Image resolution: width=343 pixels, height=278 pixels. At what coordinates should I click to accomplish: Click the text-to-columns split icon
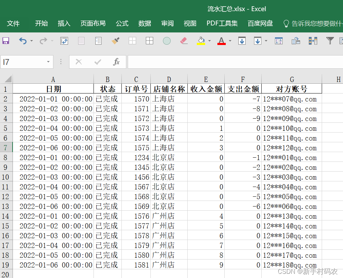313,41
